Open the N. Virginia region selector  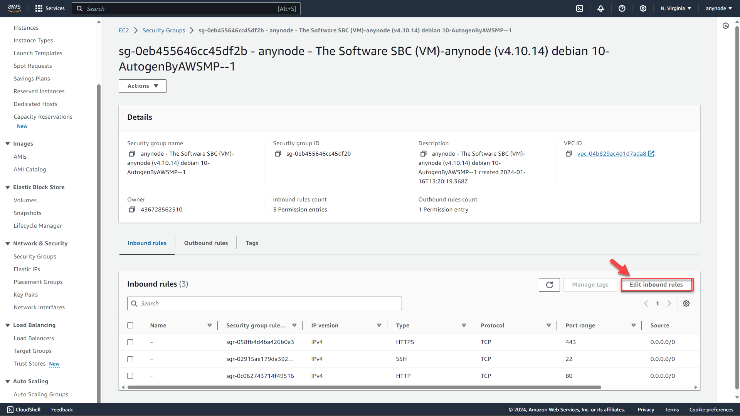point(675,8)
